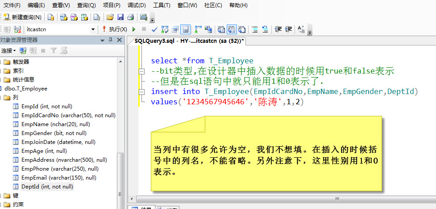Select column EmpName (nchar(20), null)
The image size is (436, 209).
(x=56, y=124)
